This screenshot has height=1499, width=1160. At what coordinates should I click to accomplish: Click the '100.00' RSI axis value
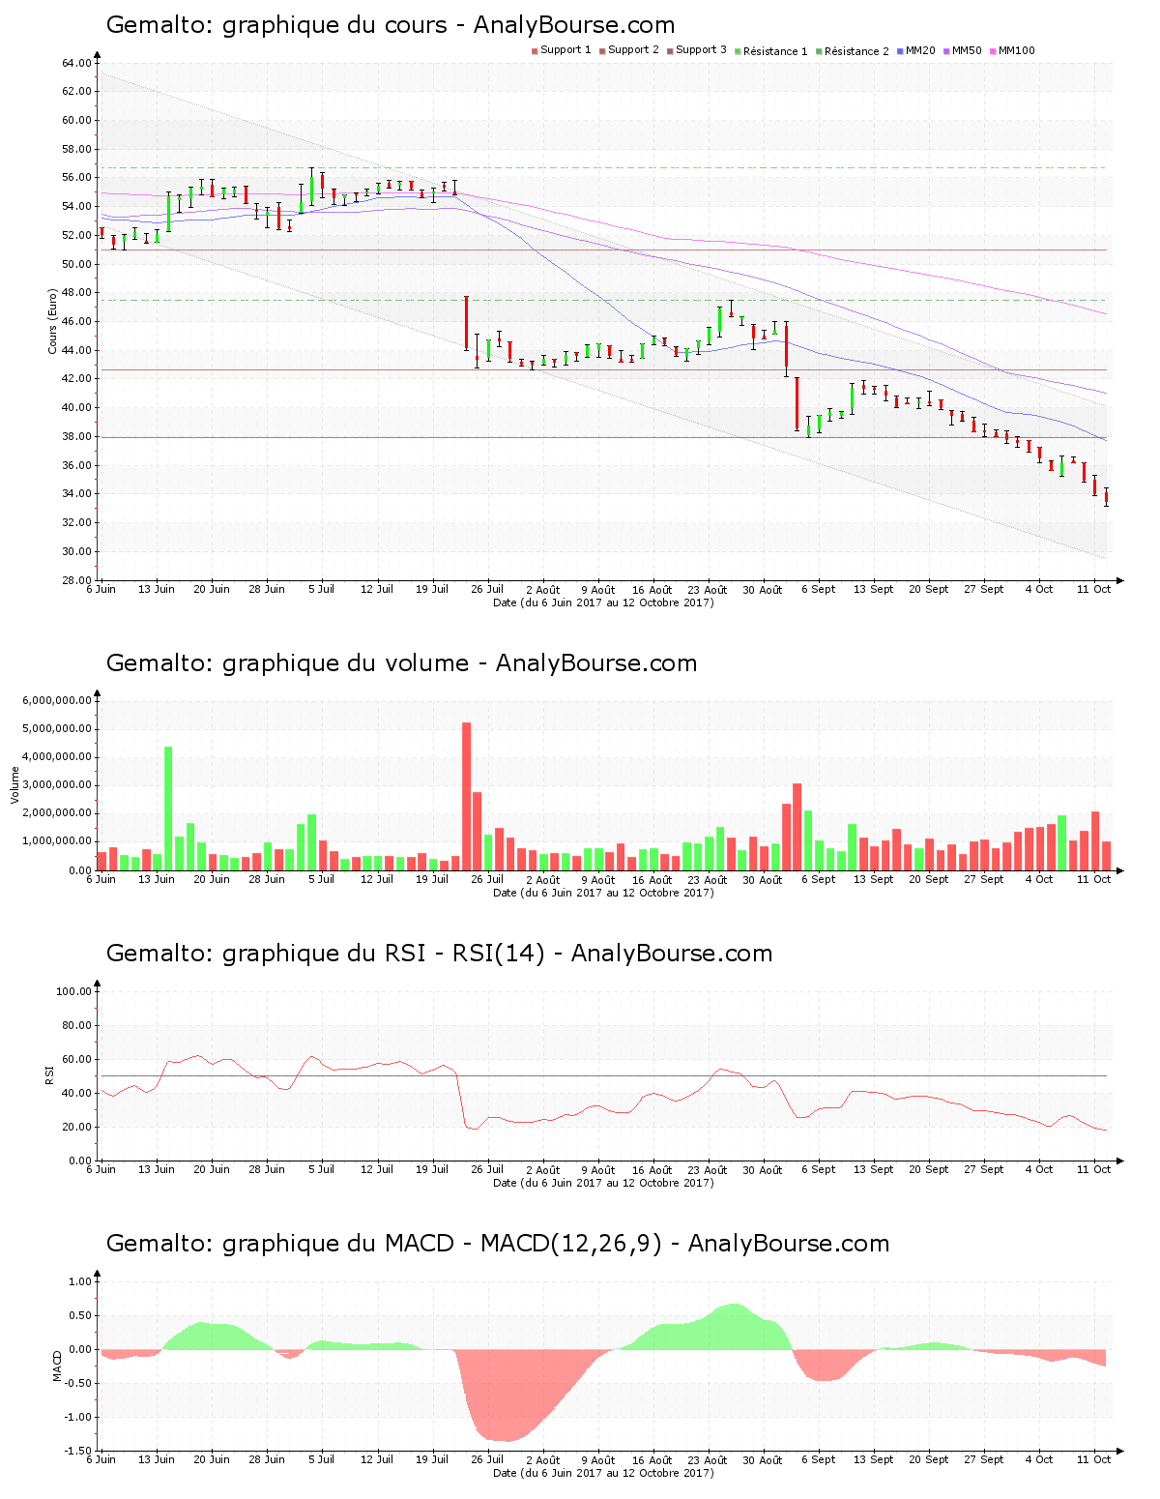73,991
